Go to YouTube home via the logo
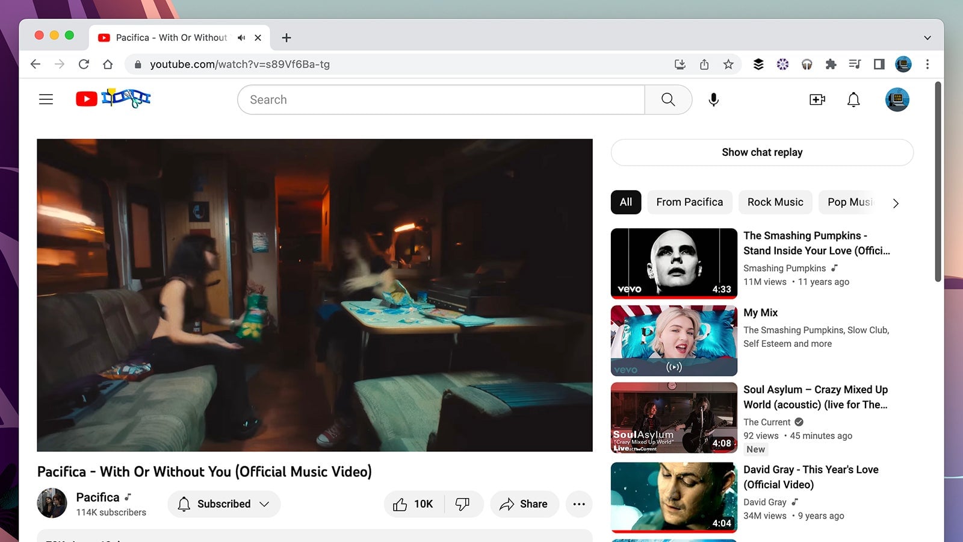The width and height of the screenshot is (963, 542). click(87, 99)
